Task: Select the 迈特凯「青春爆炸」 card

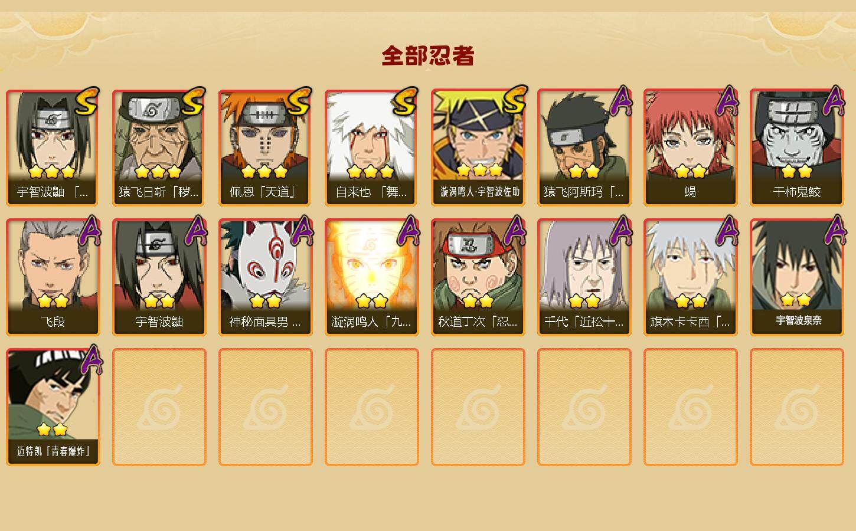Action: [53, 407]
